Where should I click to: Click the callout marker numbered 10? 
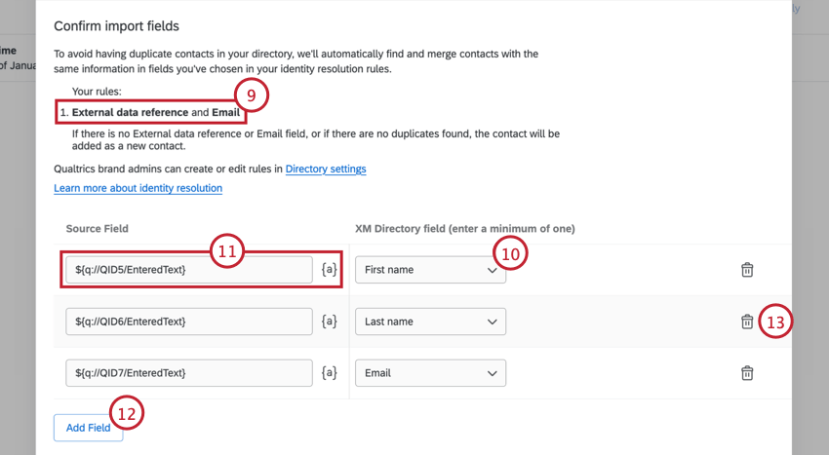(x=509, y=253)
